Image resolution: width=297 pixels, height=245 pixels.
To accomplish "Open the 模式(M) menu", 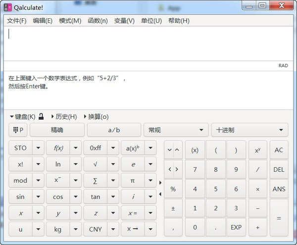I will click(x=70, y=21).
